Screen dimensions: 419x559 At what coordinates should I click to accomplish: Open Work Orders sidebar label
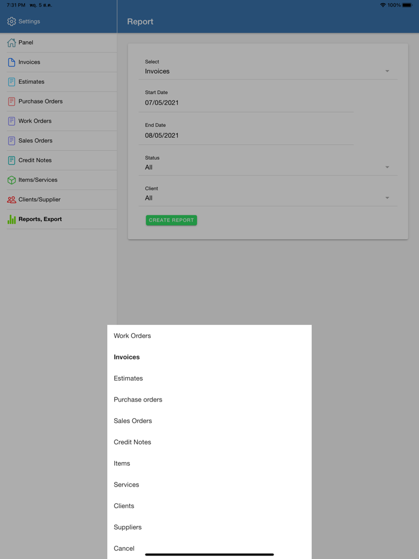pos(35,121)
